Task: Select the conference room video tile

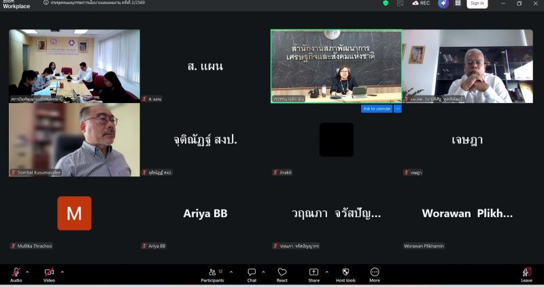Action: coord(75,66)
